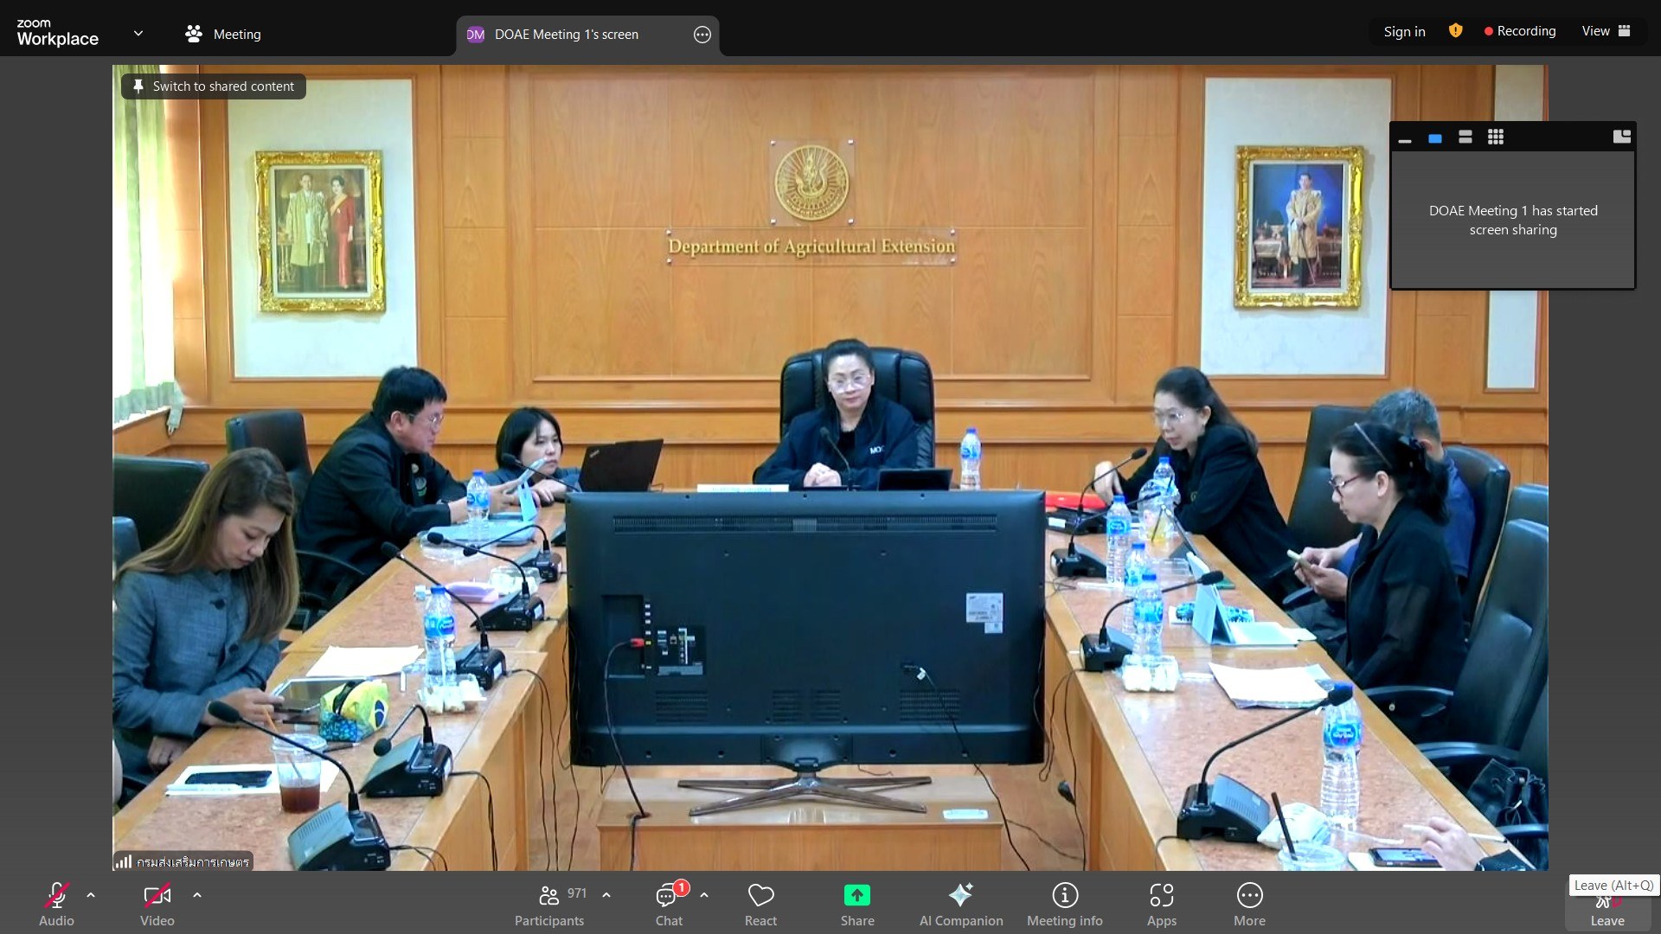Viewport: 1661px width, 934px height.
Task: Launch AI Companion
Action: pyautogui.click(x=960, y=903)
